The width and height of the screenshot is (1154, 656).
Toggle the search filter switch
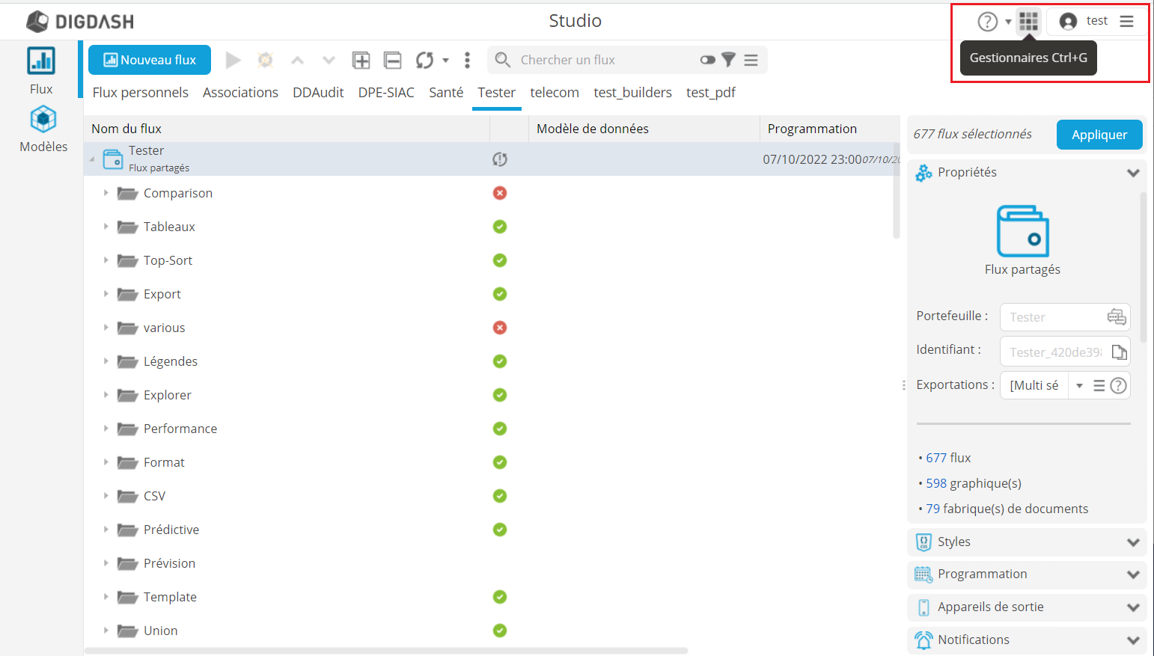(x=708, y=60)
